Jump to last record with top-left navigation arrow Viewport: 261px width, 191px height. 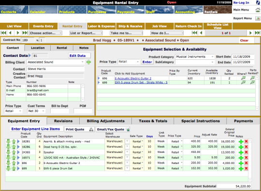(x=25, y=33)
